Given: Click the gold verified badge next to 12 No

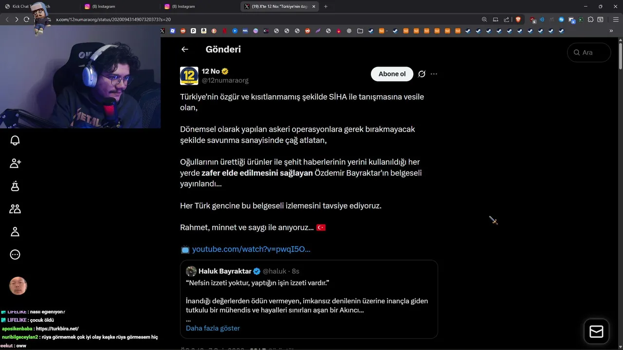Looking at the screenshot, I should [x=225, y=71].
